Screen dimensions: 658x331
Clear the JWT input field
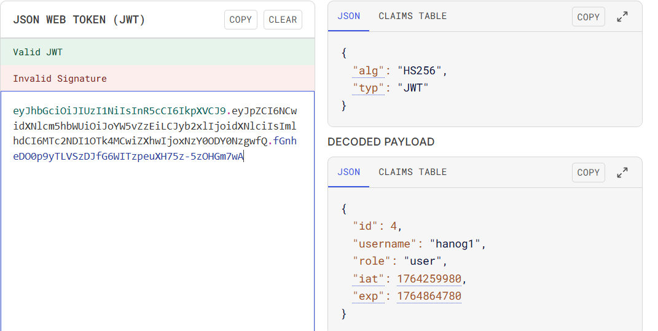point(283,20)
